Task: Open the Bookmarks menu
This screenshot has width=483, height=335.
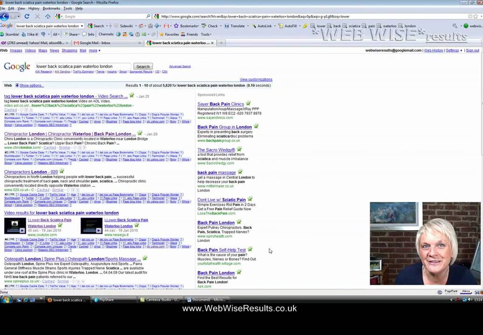Action: point(51,8)
